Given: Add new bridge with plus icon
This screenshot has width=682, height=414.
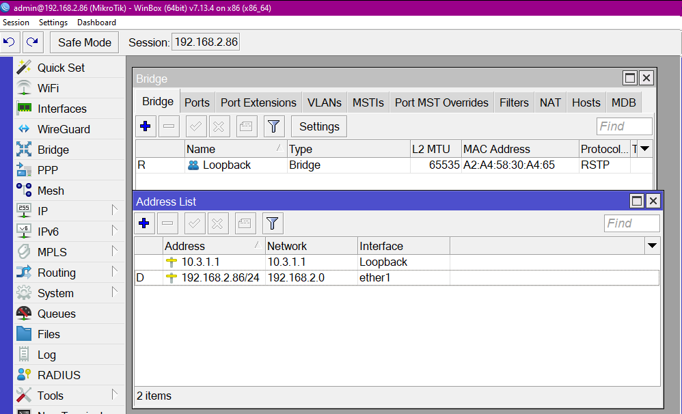Looking at the screenshot, I should (x=145, y=126).
